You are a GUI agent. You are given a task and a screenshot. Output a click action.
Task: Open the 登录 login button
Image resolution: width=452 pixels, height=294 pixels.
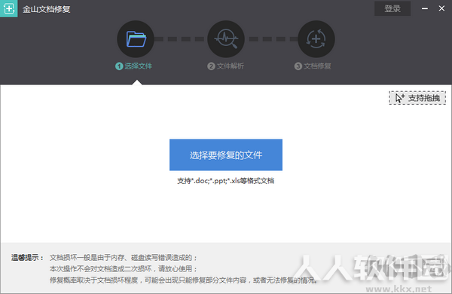point(392,8)
